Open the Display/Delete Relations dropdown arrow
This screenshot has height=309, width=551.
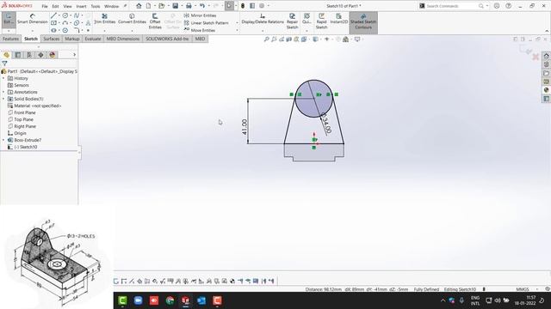click(263, 31)
